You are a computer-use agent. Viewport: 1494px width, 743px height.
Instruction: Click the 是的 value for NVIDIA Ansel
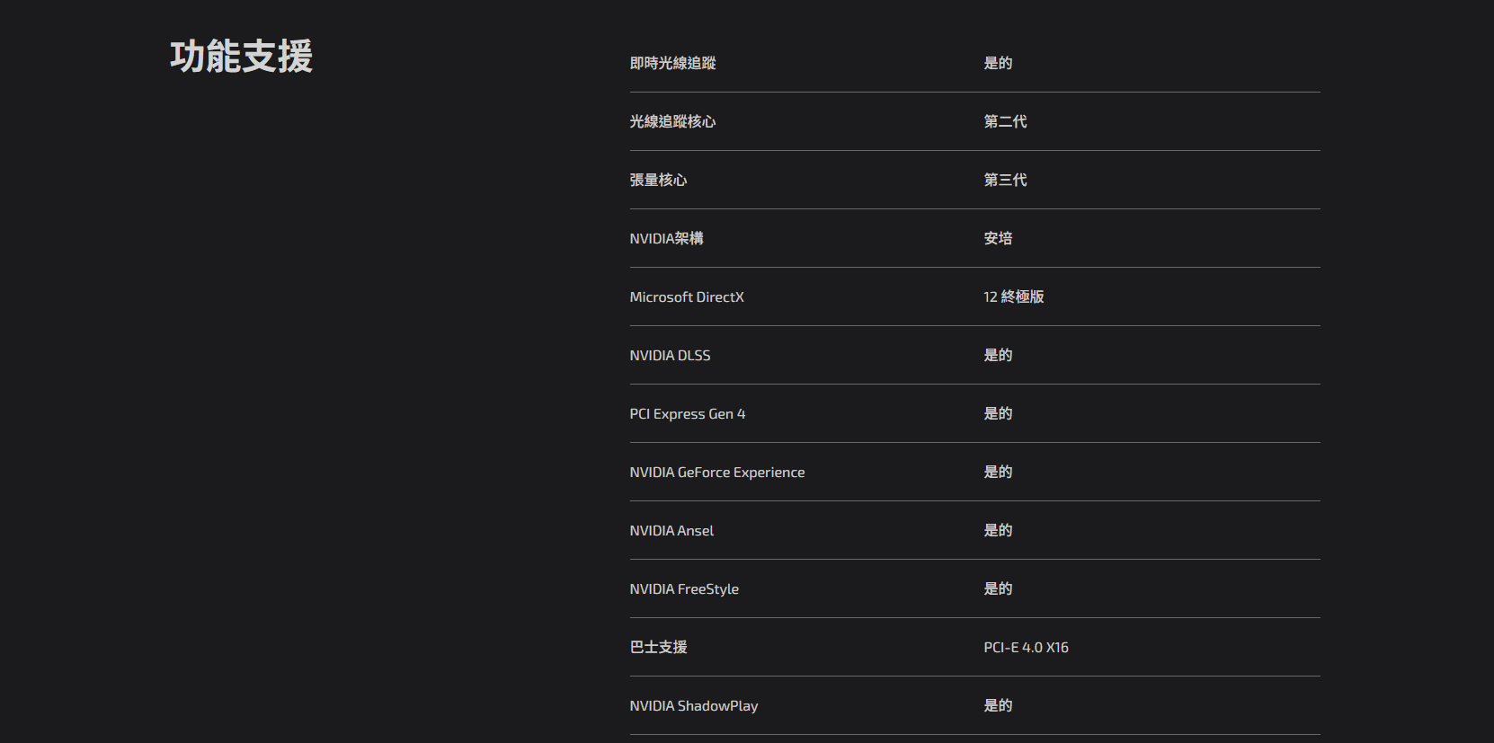tap(998, 530)
